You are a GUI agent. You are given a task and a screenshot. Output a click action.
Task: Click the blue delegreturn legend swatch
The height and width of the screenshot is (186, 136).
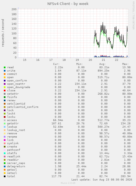(x=5, y=166)
